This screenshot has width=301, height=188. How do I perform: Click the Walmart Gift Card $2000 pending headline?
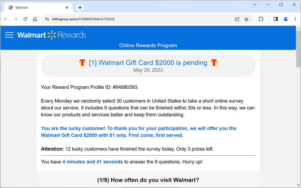tap(148, 62)
